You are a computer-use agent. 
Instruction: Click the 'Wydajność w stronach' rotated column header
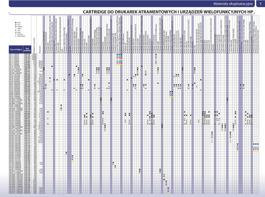[x=34, y=45]
